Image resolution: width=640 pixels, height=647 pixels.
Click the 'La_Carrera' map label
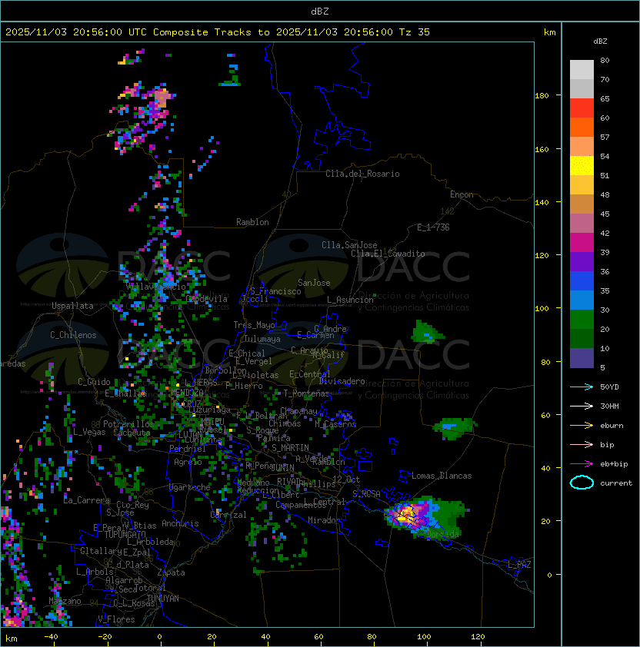87,500
